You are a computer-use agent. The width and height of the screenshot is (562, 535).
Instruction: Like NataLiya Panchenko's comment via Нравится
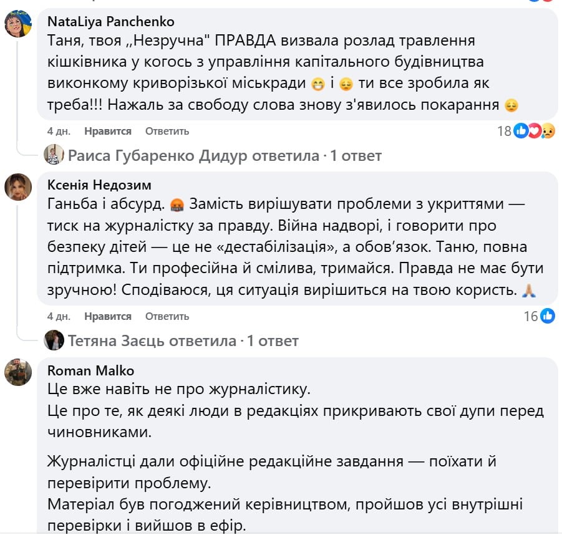(108, 131)
